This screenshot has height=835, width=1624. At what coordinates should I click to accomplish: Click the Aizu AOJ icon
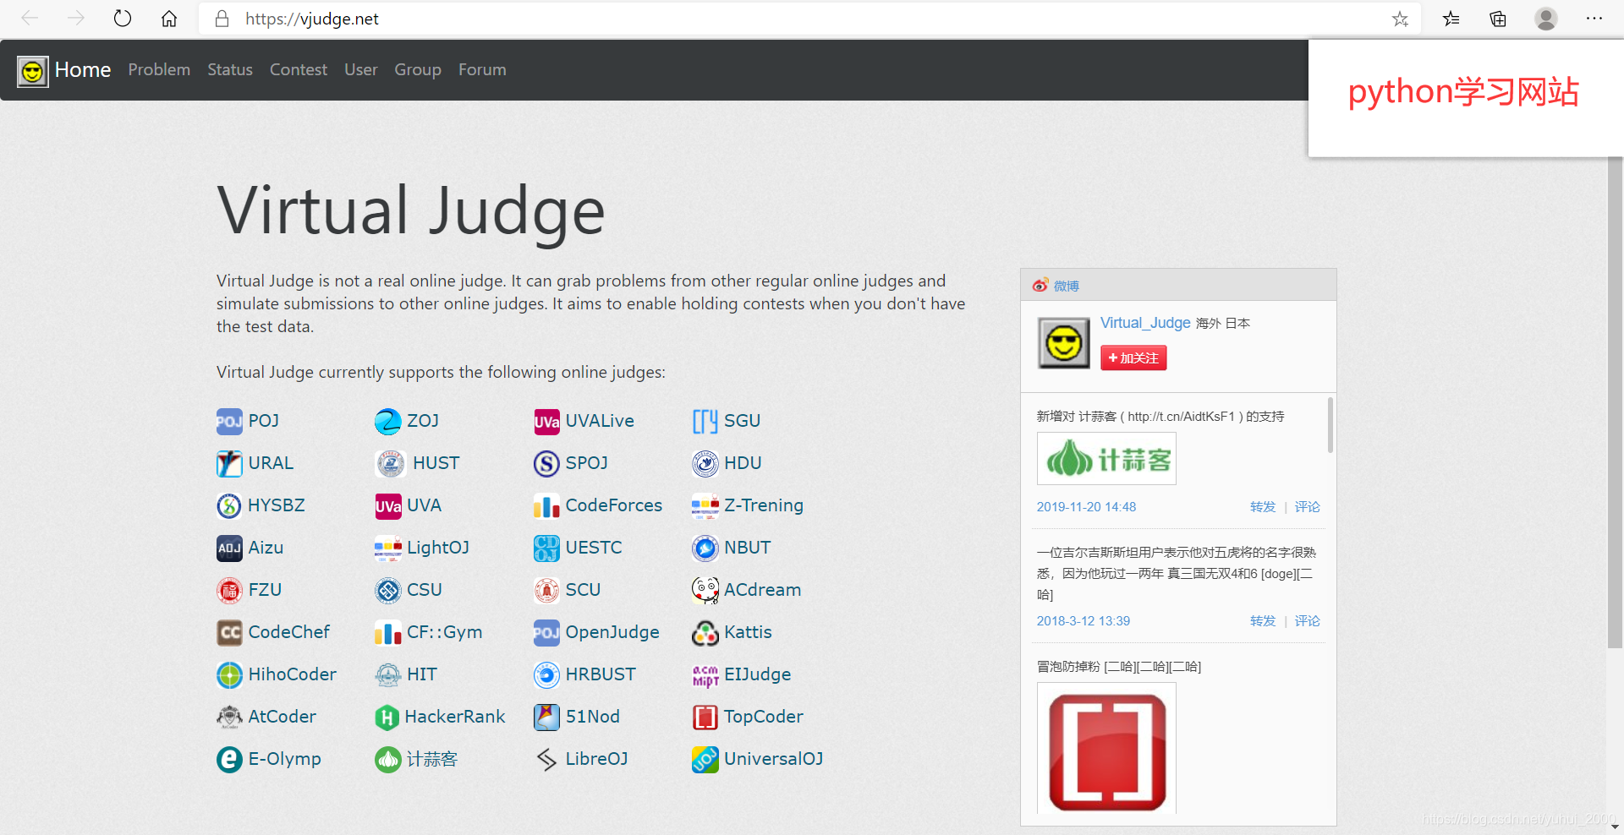click(x=229, y=548)
